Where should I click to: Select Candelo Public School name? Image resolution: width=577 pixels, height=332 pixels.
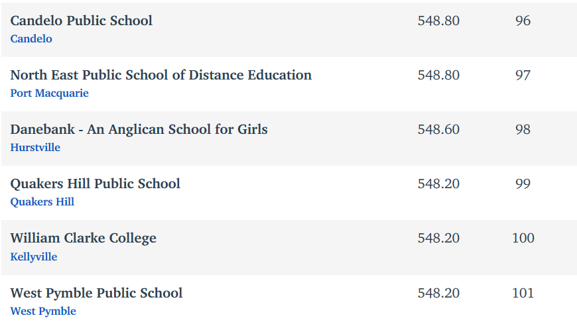tap(82, 21)
